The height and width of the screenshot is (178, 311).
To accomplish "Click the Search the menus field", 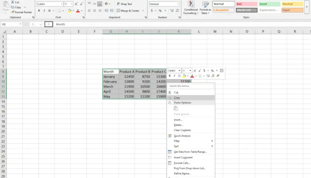I will [191, 86].
